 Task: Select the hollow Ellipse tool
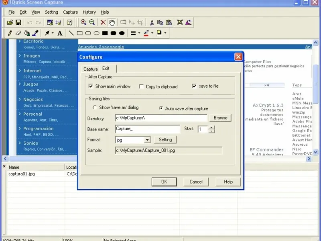[96, 33]
